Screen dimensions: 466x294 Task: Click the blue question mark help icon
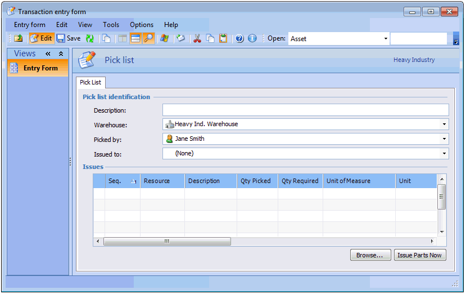pos(239,38)
